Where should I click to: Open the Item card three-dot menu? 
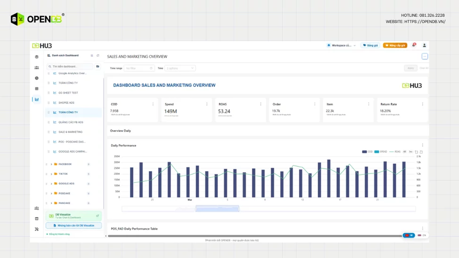pos(369,104)
